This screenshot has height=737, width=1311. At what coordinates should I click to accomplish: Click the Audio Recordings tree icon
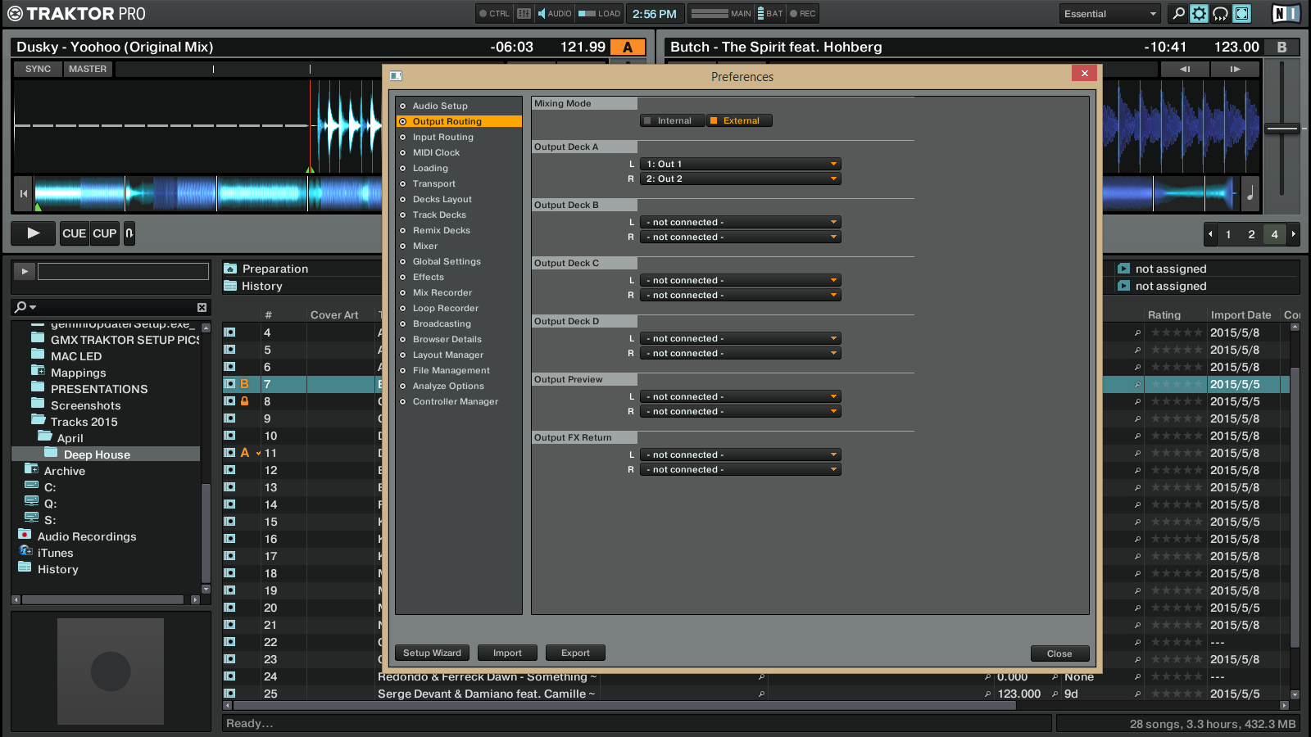coord(25,535)
